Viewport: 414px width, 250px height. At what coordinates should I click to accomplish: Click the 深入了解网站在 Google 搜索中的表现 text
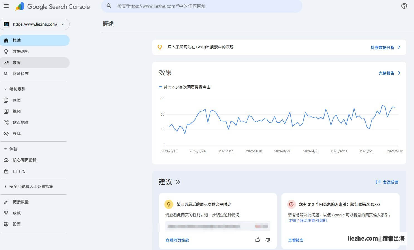click(x=201, y=47)
